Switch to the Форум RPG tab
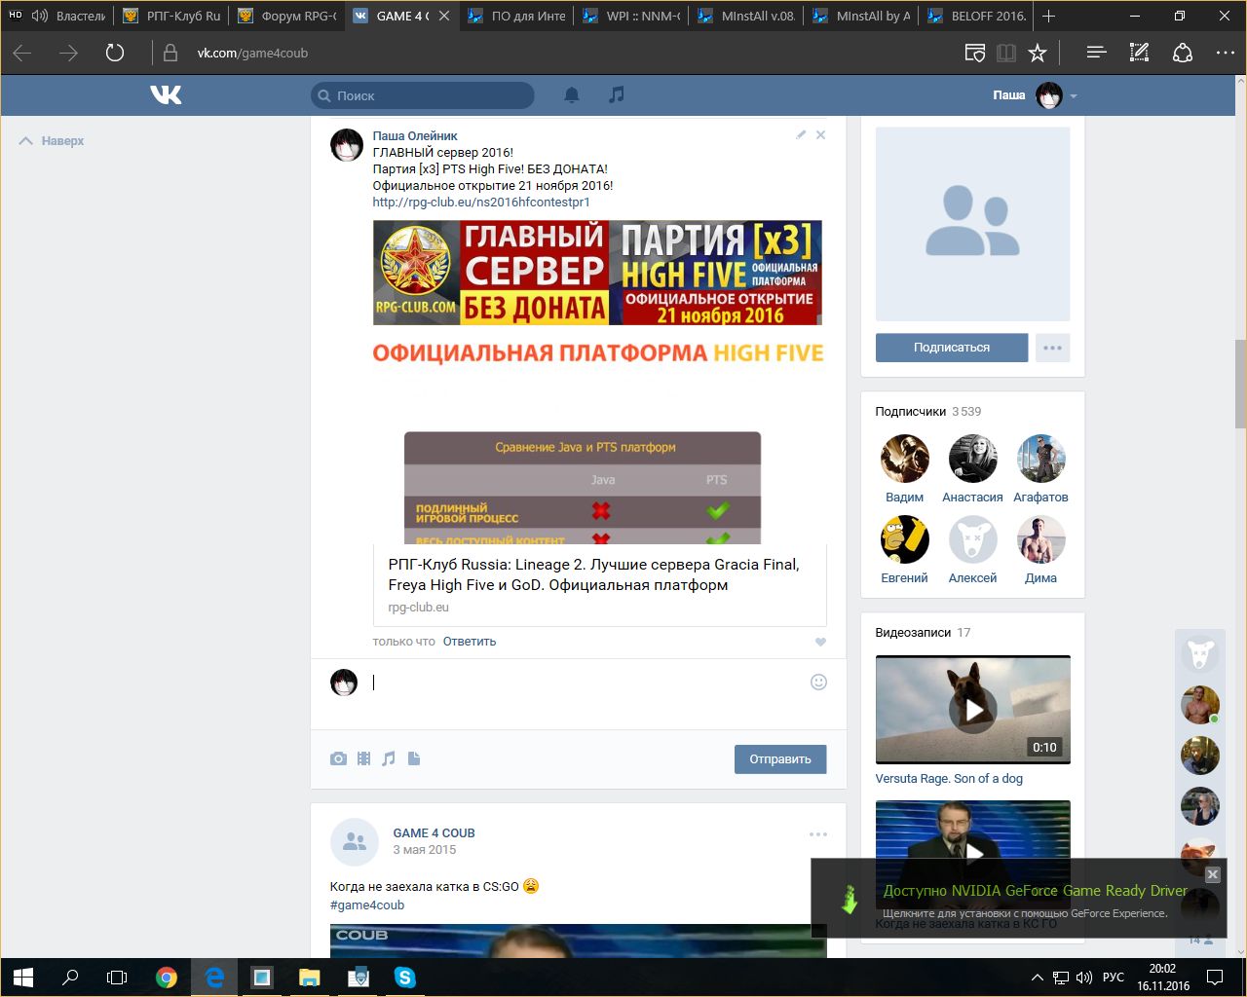Image resolution: width=1247 pixels, height=997 pixels. click(287, 16)
